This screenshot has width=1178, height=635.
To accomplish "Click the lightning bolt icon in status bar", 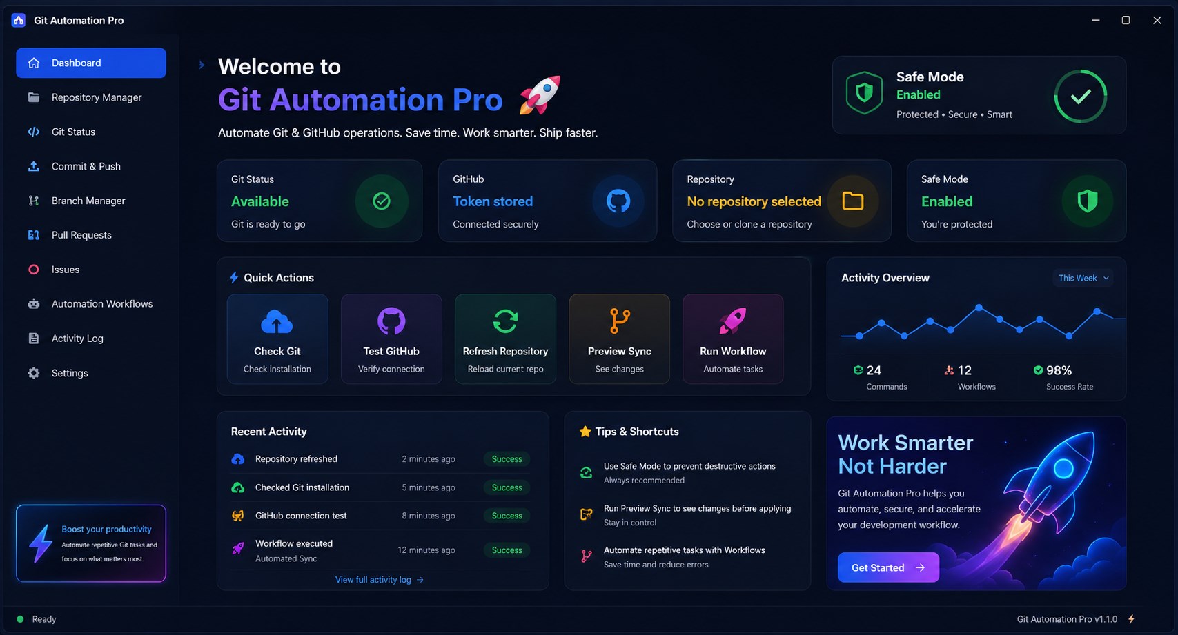I will [x=1131, y=619].
